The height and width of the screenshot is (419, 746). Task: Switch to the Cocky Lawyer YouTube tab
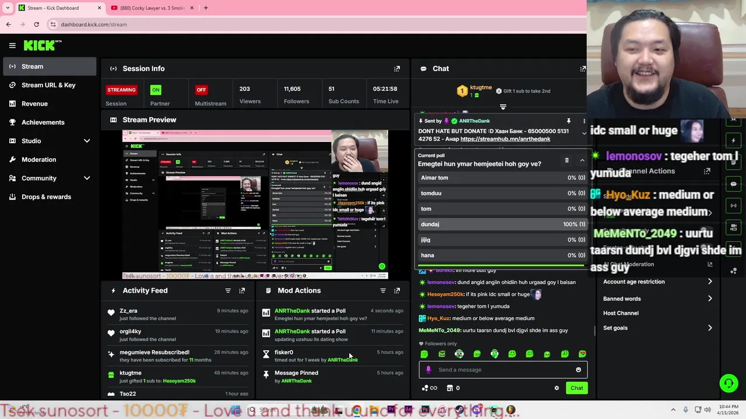tap(153, 8)
